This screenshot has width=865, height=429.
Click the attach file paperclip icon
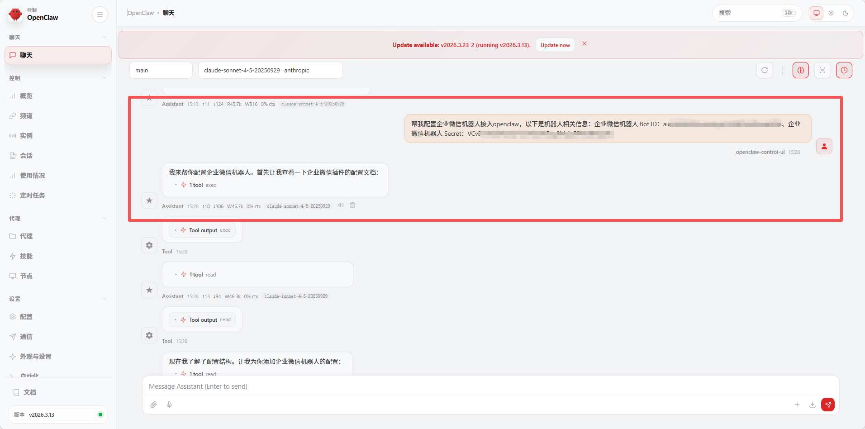pos(154,405)
